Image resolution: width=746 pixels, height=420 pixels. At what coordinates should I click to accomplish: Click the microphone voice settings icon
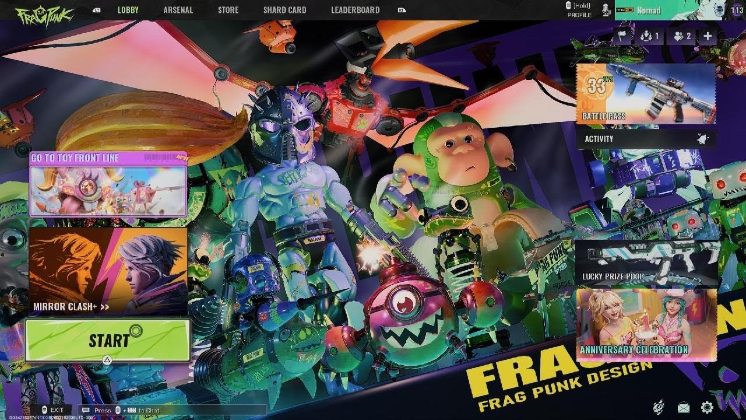point(607,10)
